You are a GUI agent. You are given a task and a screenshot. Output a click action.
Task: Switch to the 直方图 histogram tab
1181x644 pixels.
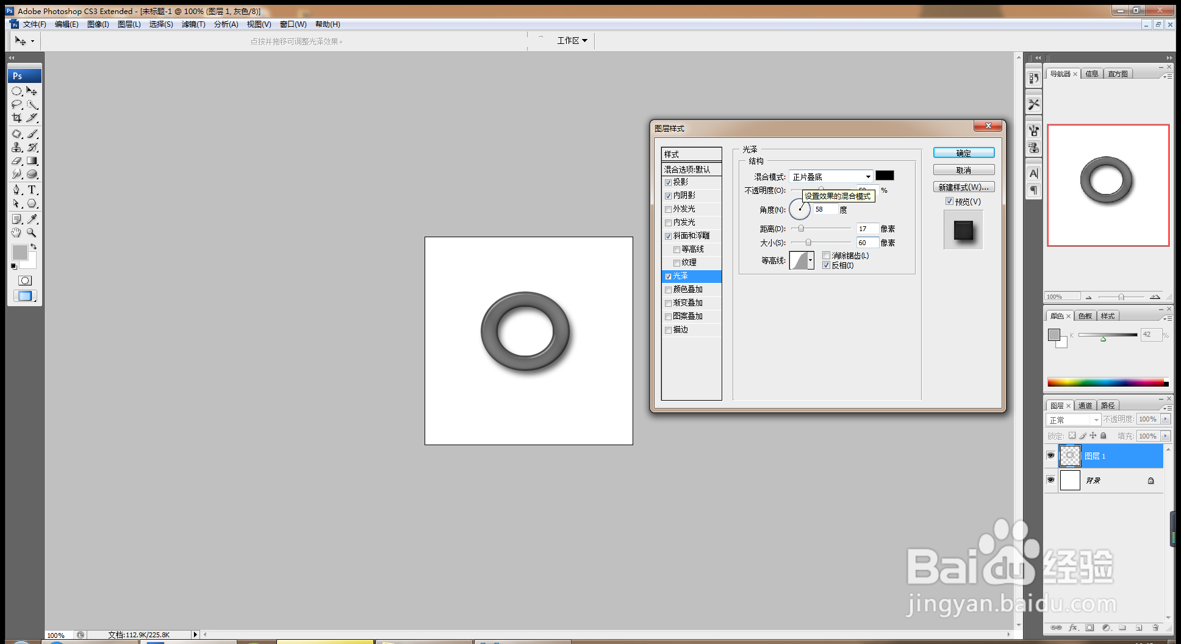click(1118, 74)
